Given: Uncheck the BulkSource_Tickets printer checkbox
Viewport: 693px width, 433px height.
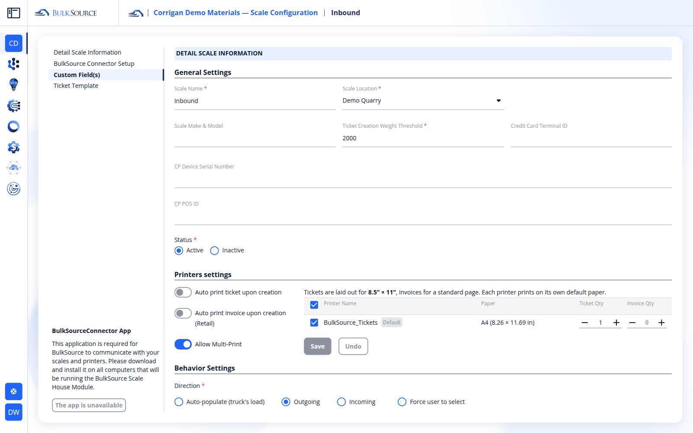Looking at the screenshot, I should pyautogui.click(x=314, y=323).
